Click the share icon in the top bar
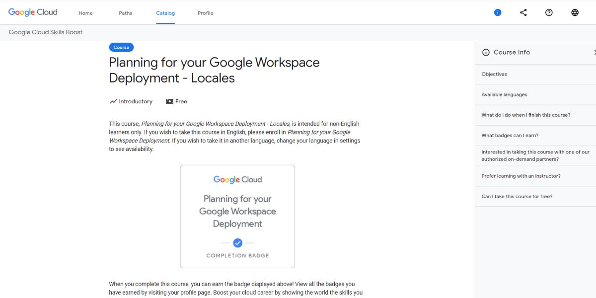The height and width of the screenshot is (298, 596). (x=523, y=12)
